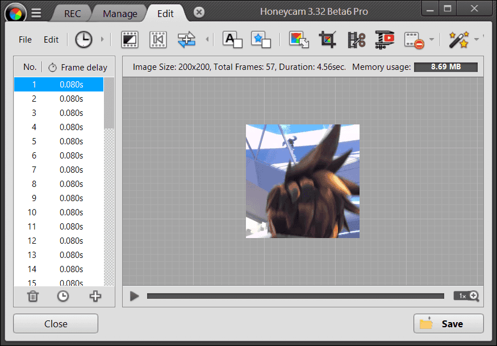Screen dimensions: 497x346
Task: Select the crop tool icon
Action: pos(327,39)
